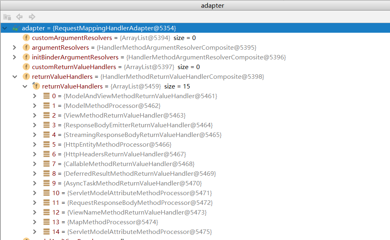The image size is (390, 240).
Task: Expand element 6 HttpHeadersReturnValueHandler
Action: tap(35, 154)
